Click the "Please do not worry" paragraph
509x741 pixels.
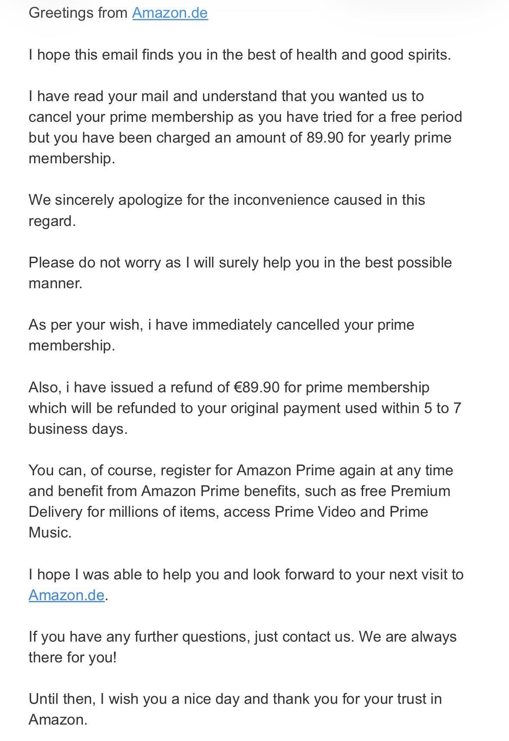click(x=240, y=263)
